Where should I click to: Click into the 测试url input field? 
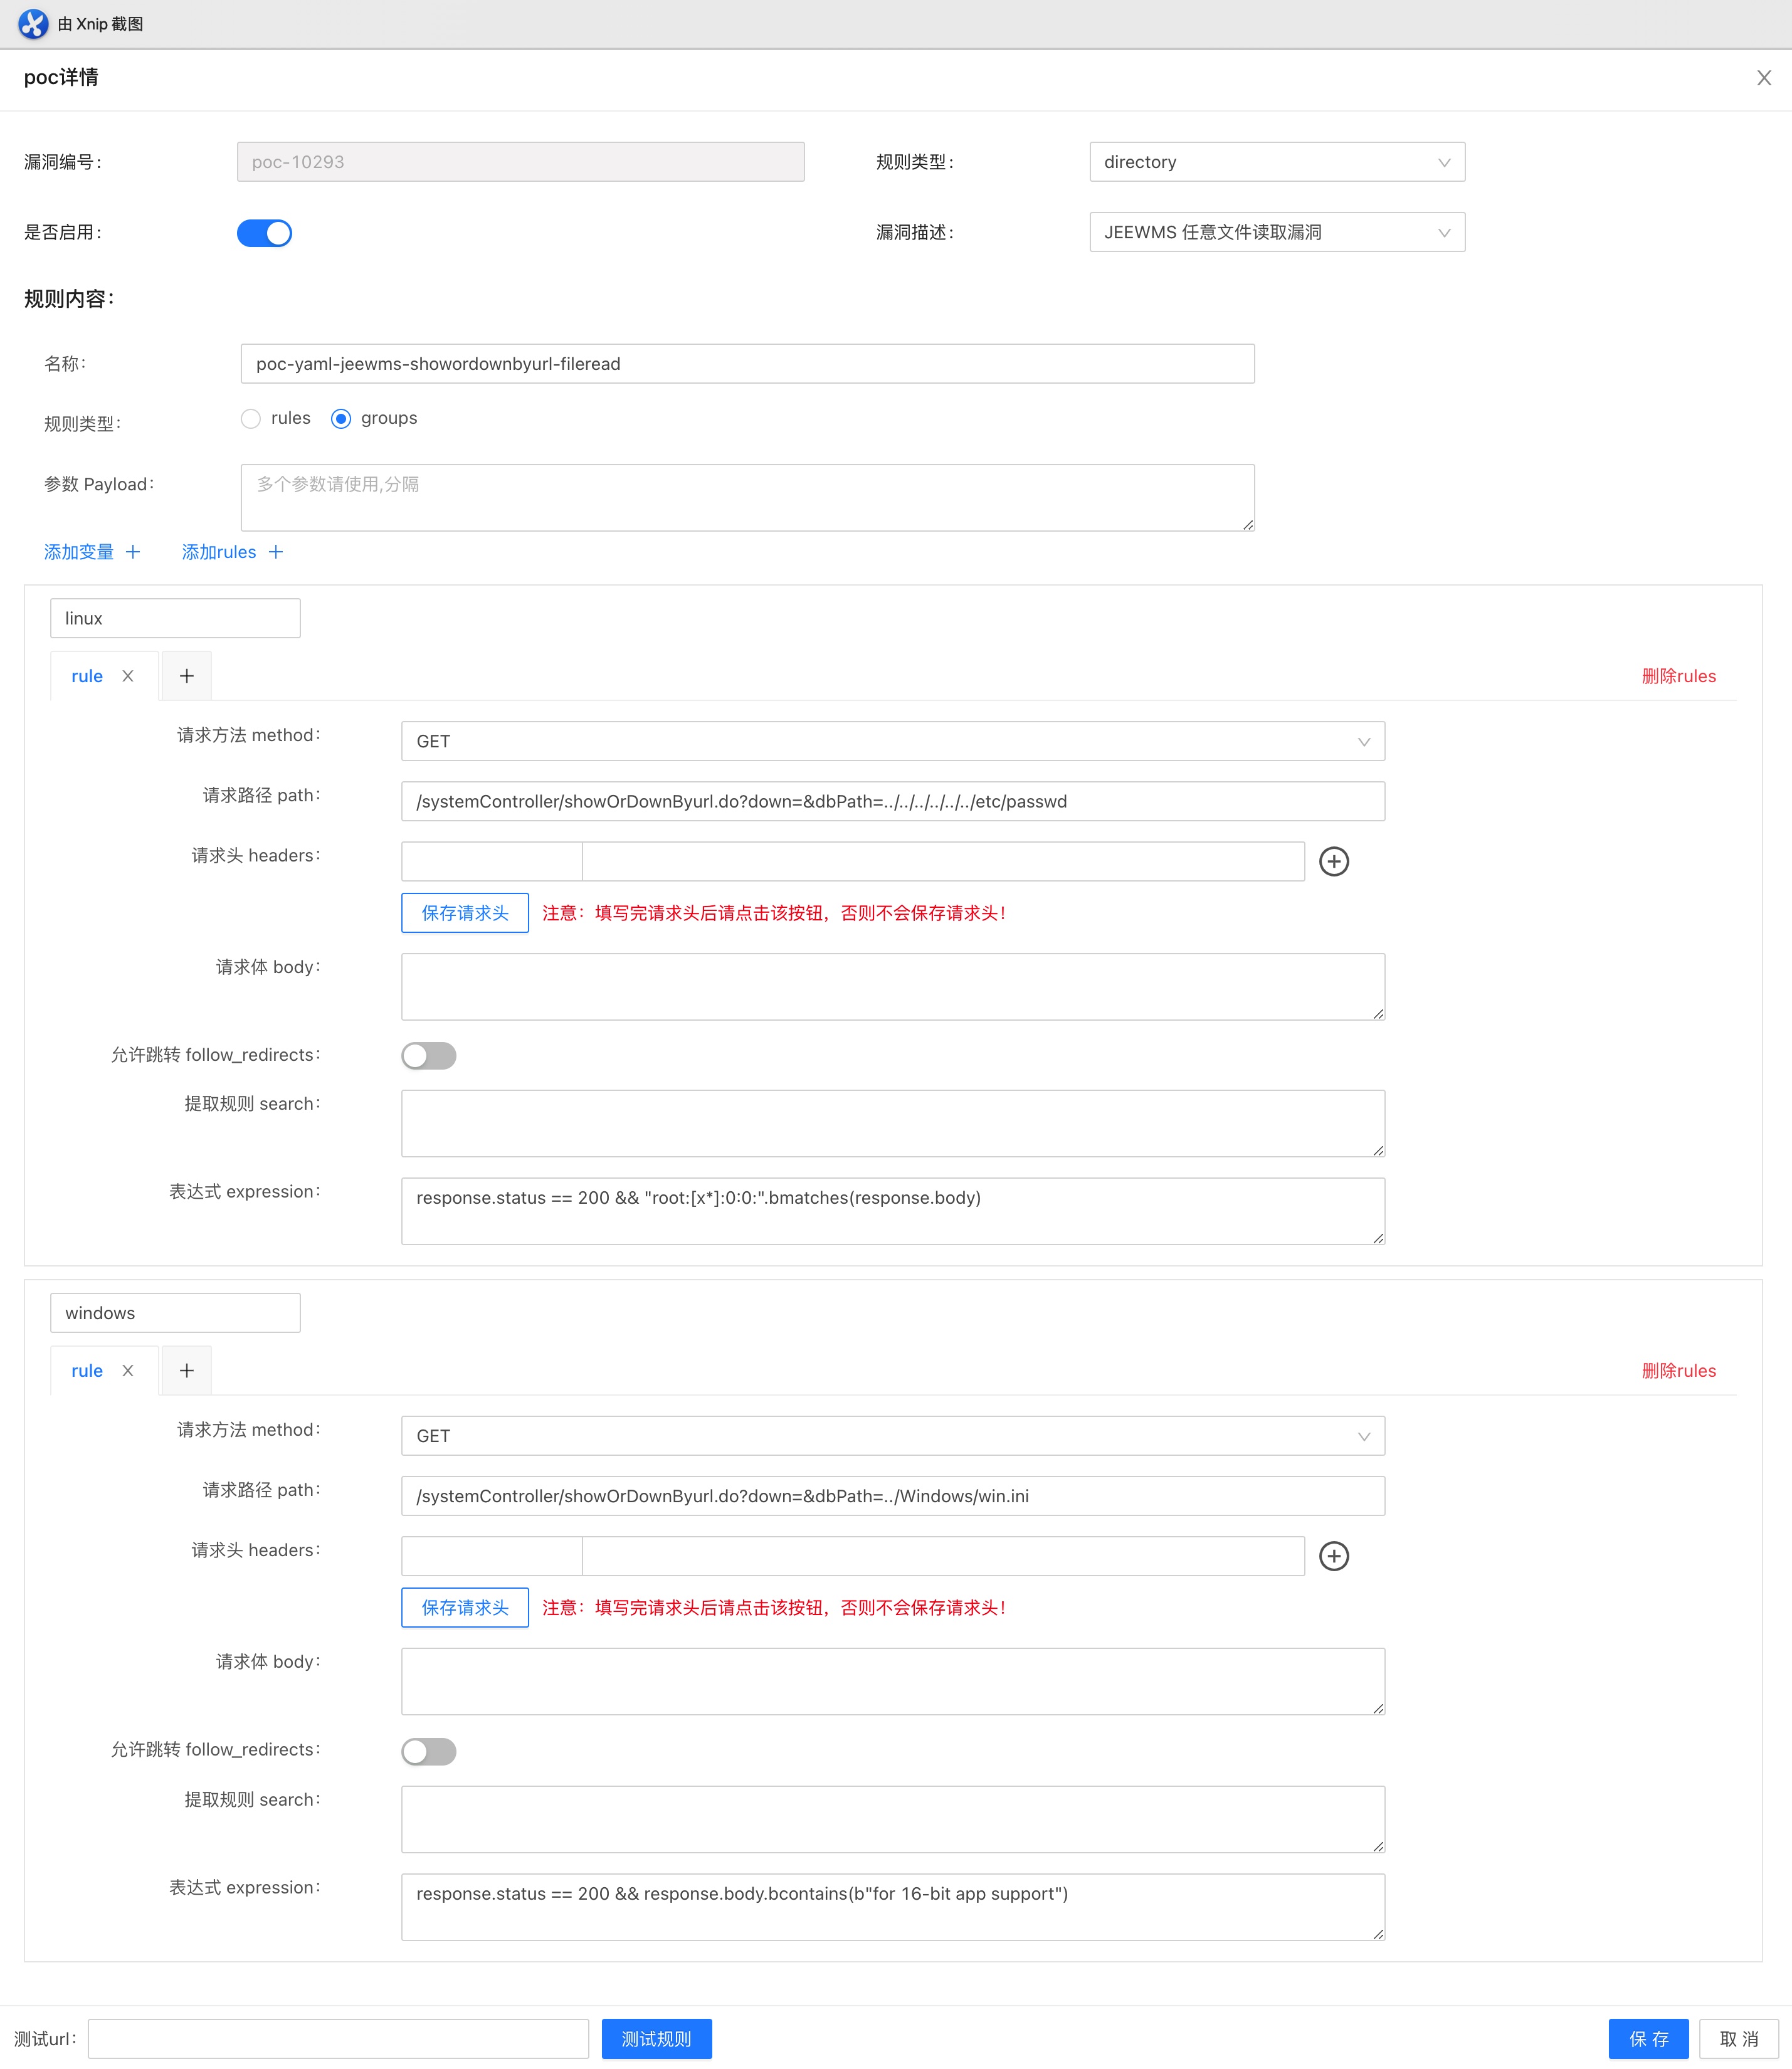(338, 2038)
